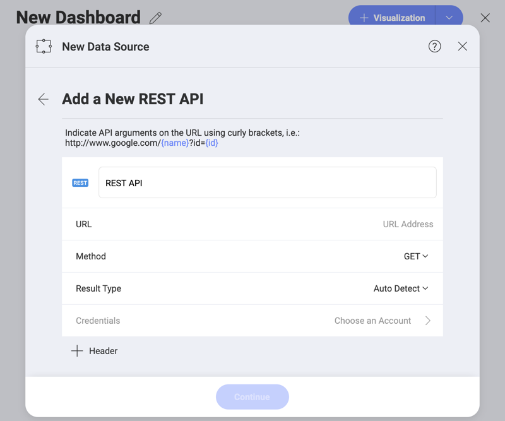This screenshot has width=505, height=421.
Task: Click the New Dashboard title
Action: point(78,18)
